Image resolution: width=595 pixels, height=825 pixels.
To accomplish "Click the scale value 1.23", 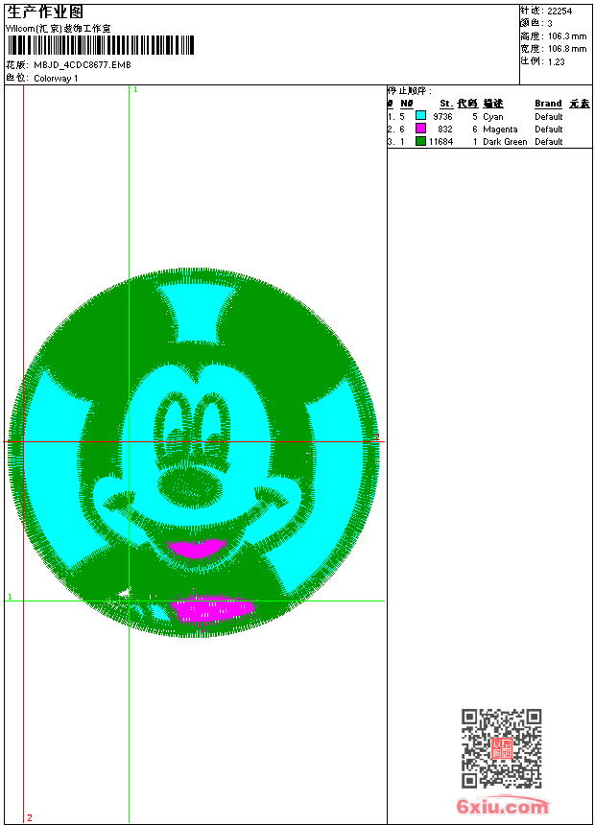I will pos(556,61).
